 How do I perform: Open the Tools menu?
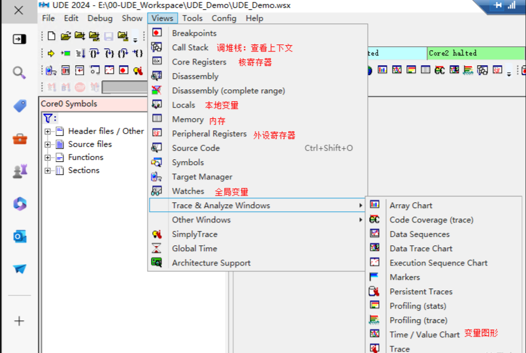click(x=192, y=18)
